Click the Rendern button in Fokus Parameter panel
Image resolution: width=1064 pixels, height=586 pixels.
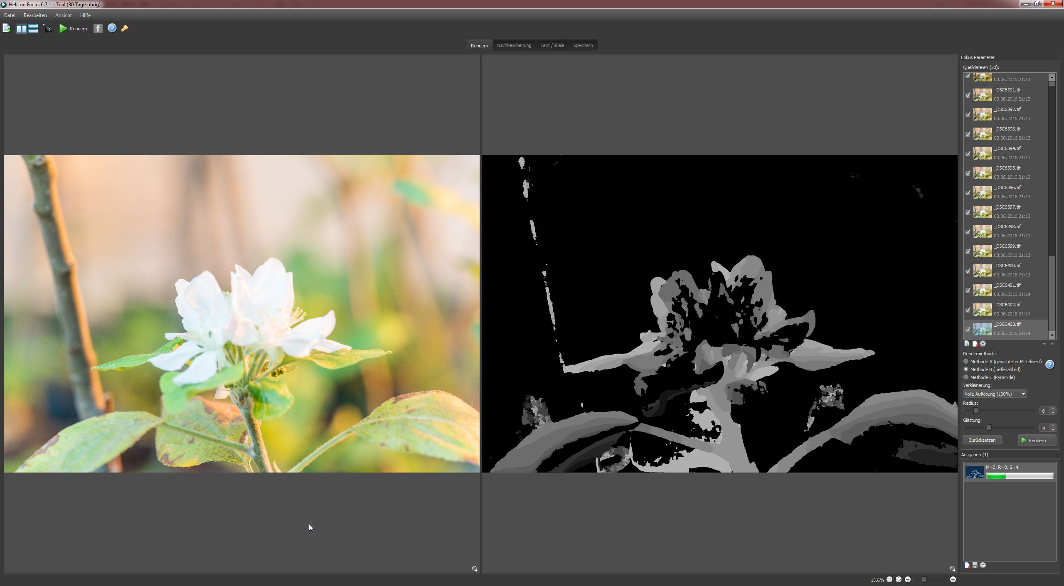click(1037, 440)
